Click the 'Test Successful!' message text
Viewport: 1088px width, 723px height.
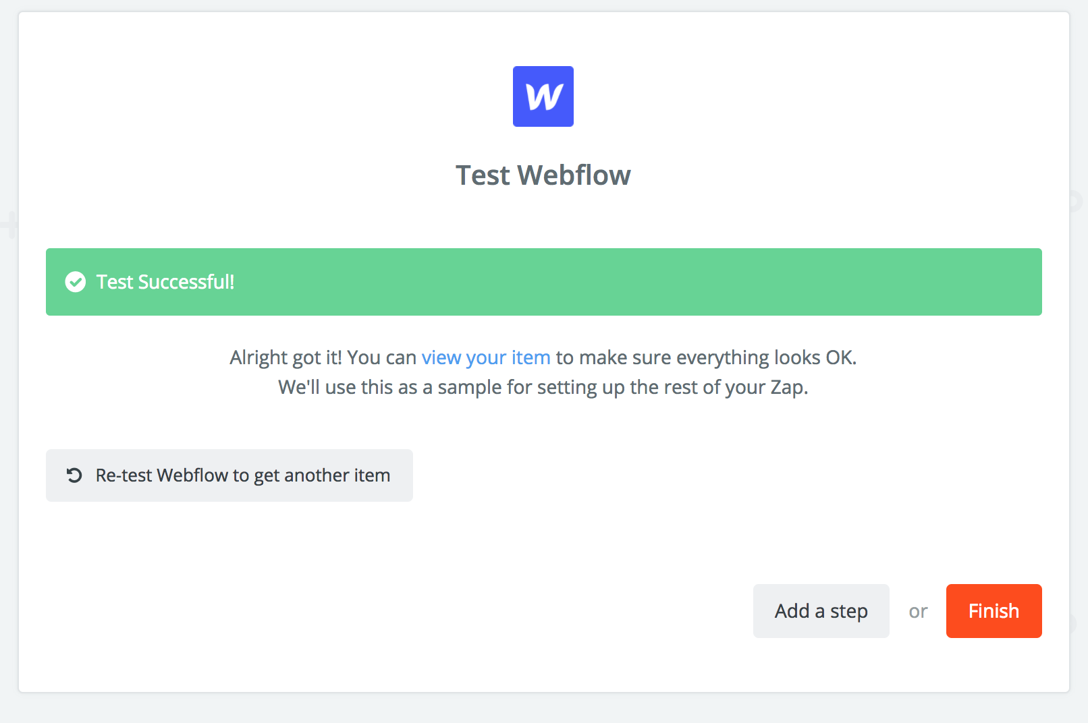(x=165, y=282)
